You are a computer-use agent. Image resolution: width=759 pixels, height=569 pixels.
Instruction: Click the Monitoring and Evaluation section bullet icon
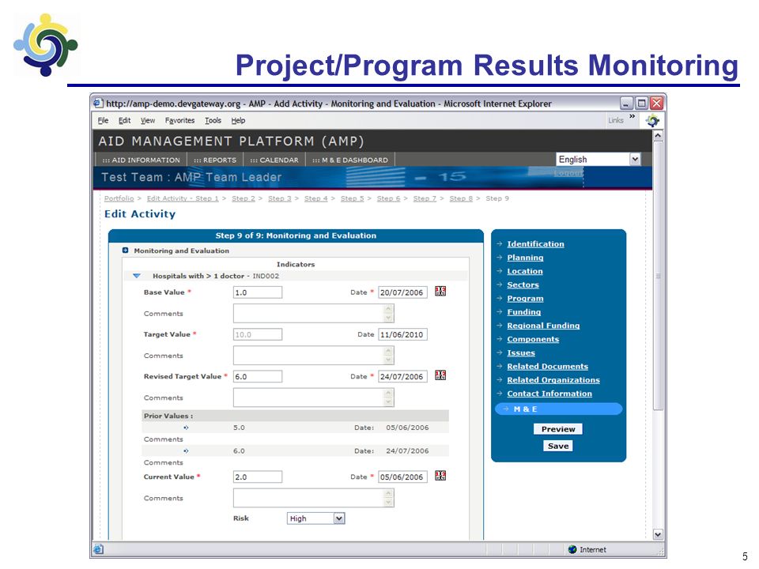click(x=126, y=251)
